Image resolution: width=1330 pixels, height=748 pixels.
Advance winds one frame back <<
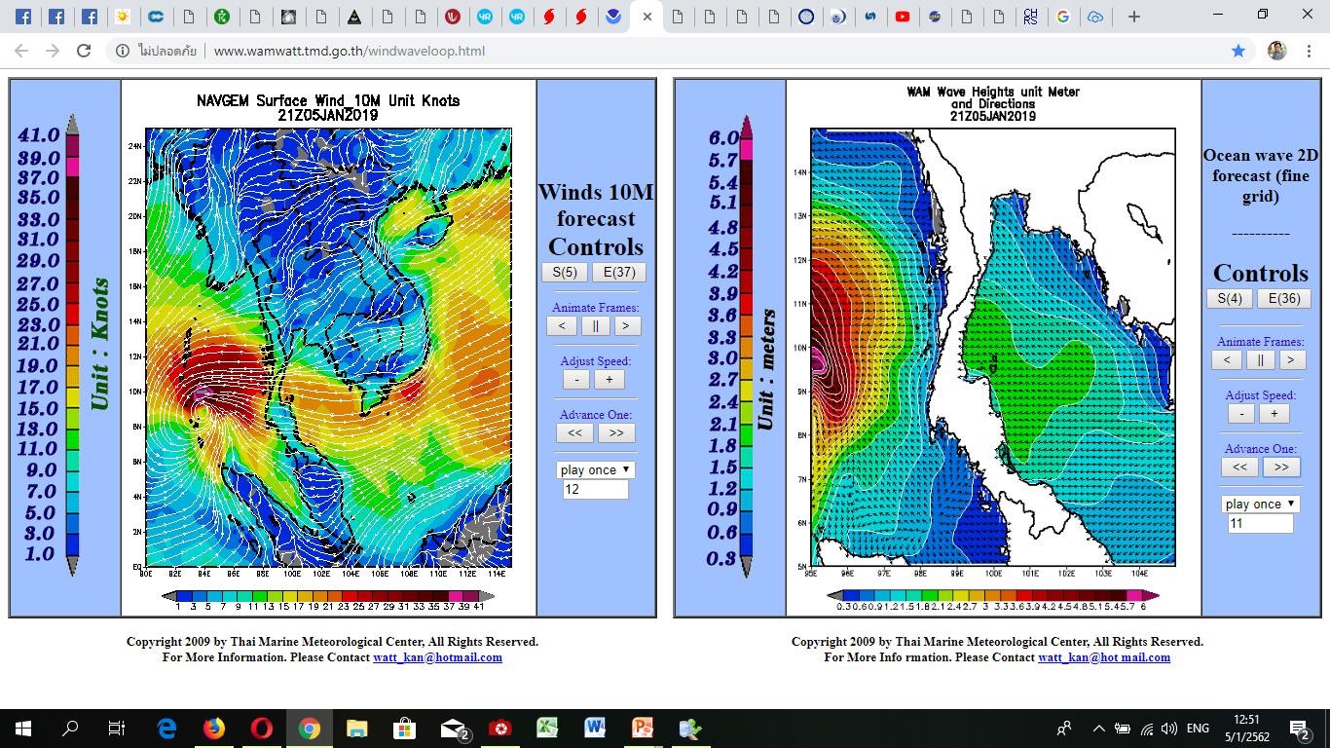(x=574, y=432)
